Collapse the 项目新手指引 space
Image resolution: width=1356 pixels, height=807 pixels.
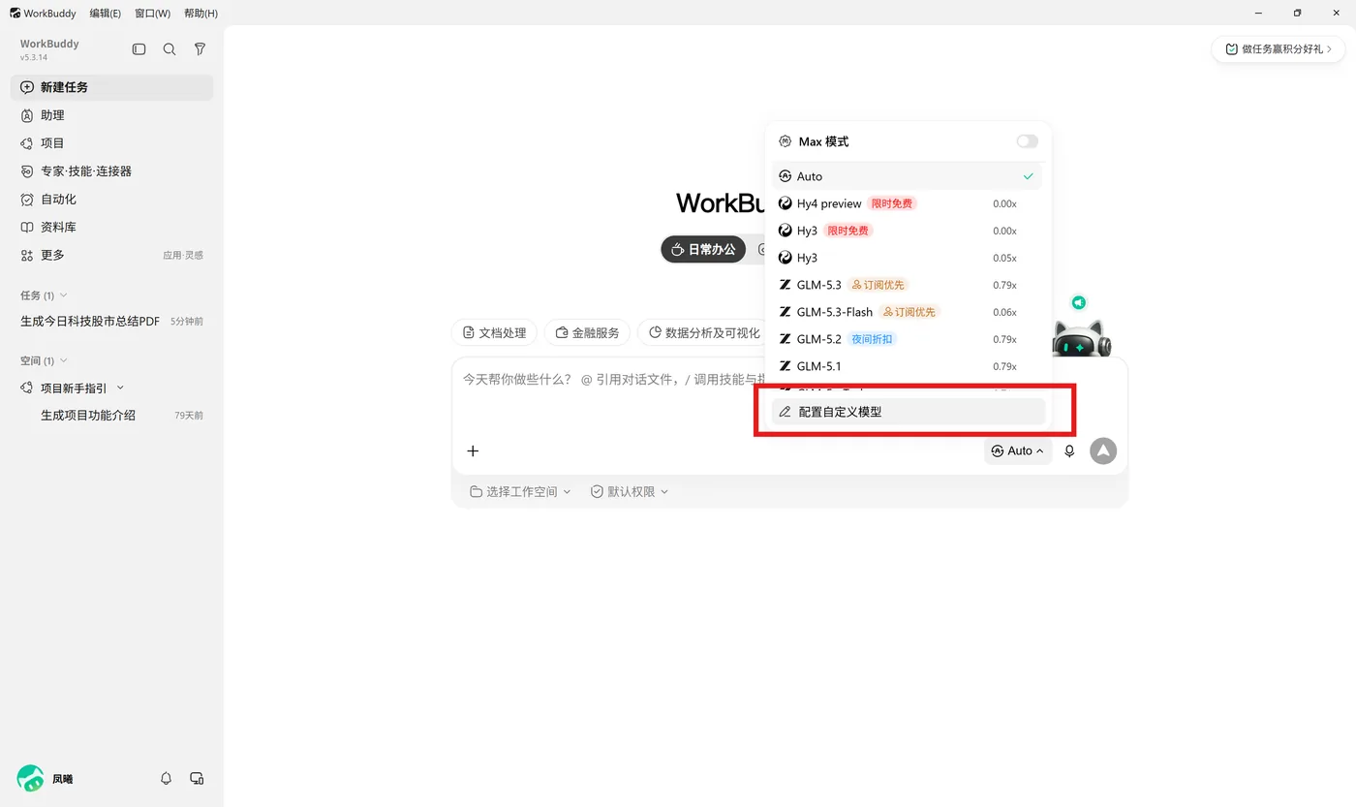click(120, 388)
